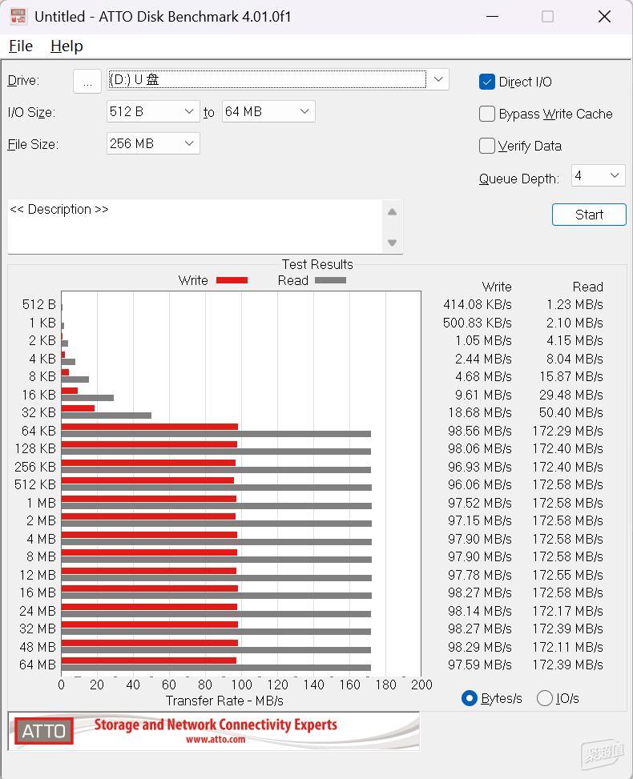This screenshot has width=633, height=779.
Task: Click the Write column header
Action: pos(496,287)
